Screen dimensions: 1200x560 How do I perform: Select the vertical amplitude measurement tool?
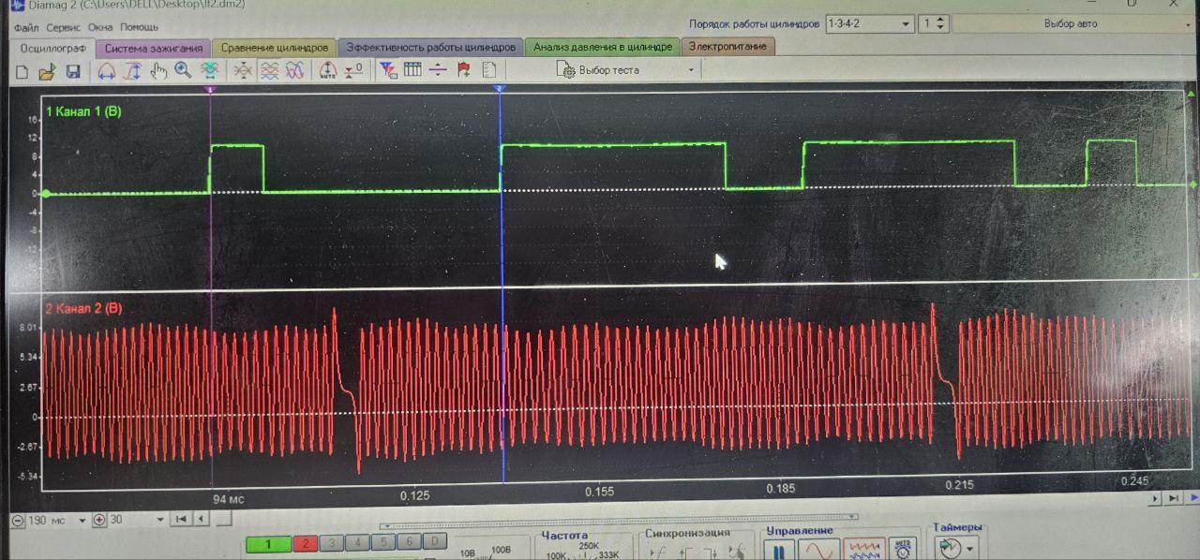pos(132,70)
